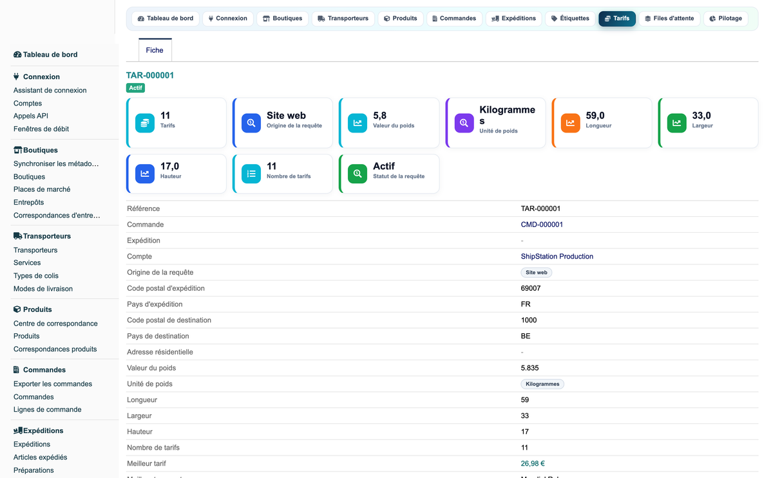Click the Kilogrammes badge in table

[542, 384]
